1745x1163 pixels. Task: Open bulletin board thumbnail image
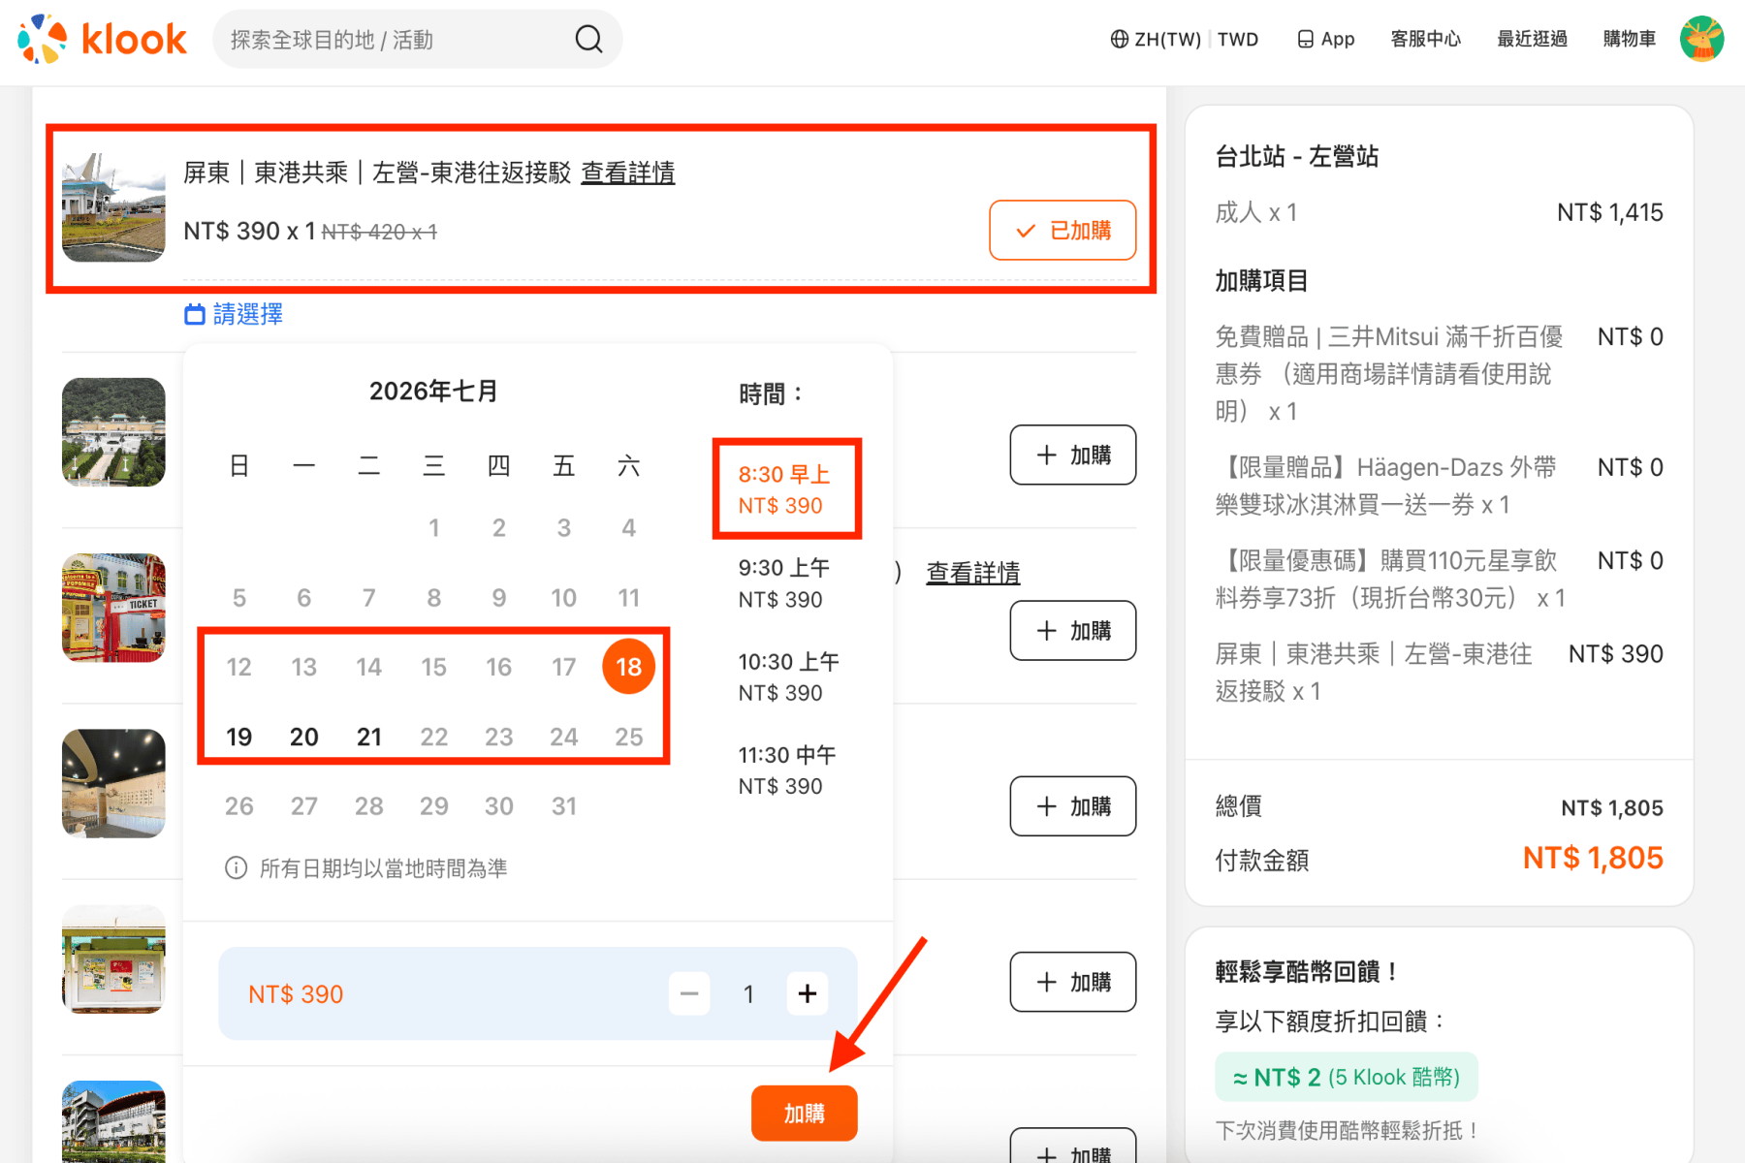(113, 959)
